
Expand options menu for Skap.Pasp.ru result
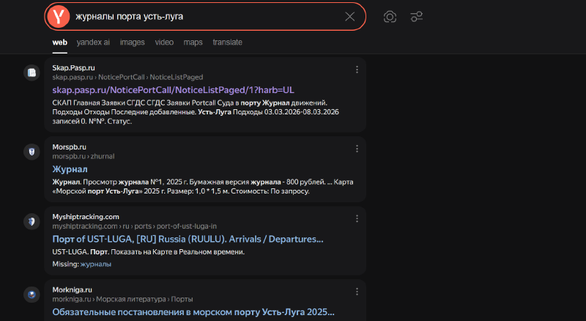[x=357, y=70]
